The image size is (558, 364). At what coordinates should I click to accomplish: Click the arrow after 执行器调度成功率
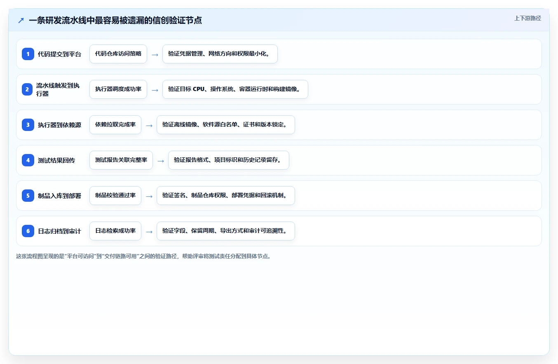tap(155, 90)
